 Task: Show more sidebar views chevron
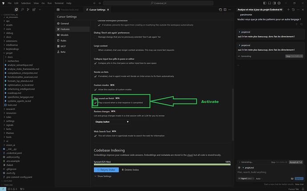pyautogui.click(x=40, y=10)
